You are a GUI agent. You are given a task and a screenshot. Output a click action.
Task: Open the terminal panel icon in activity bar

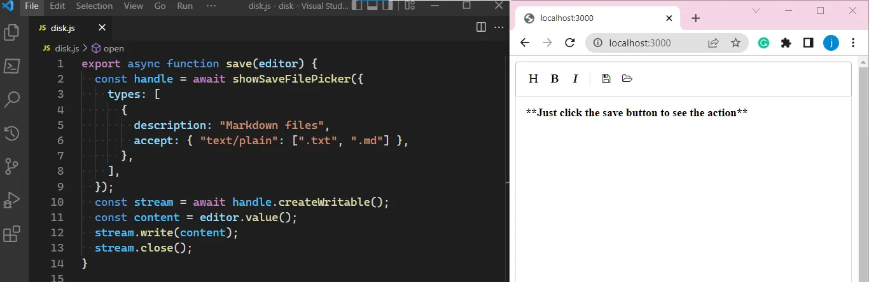[x=11, y=66]
